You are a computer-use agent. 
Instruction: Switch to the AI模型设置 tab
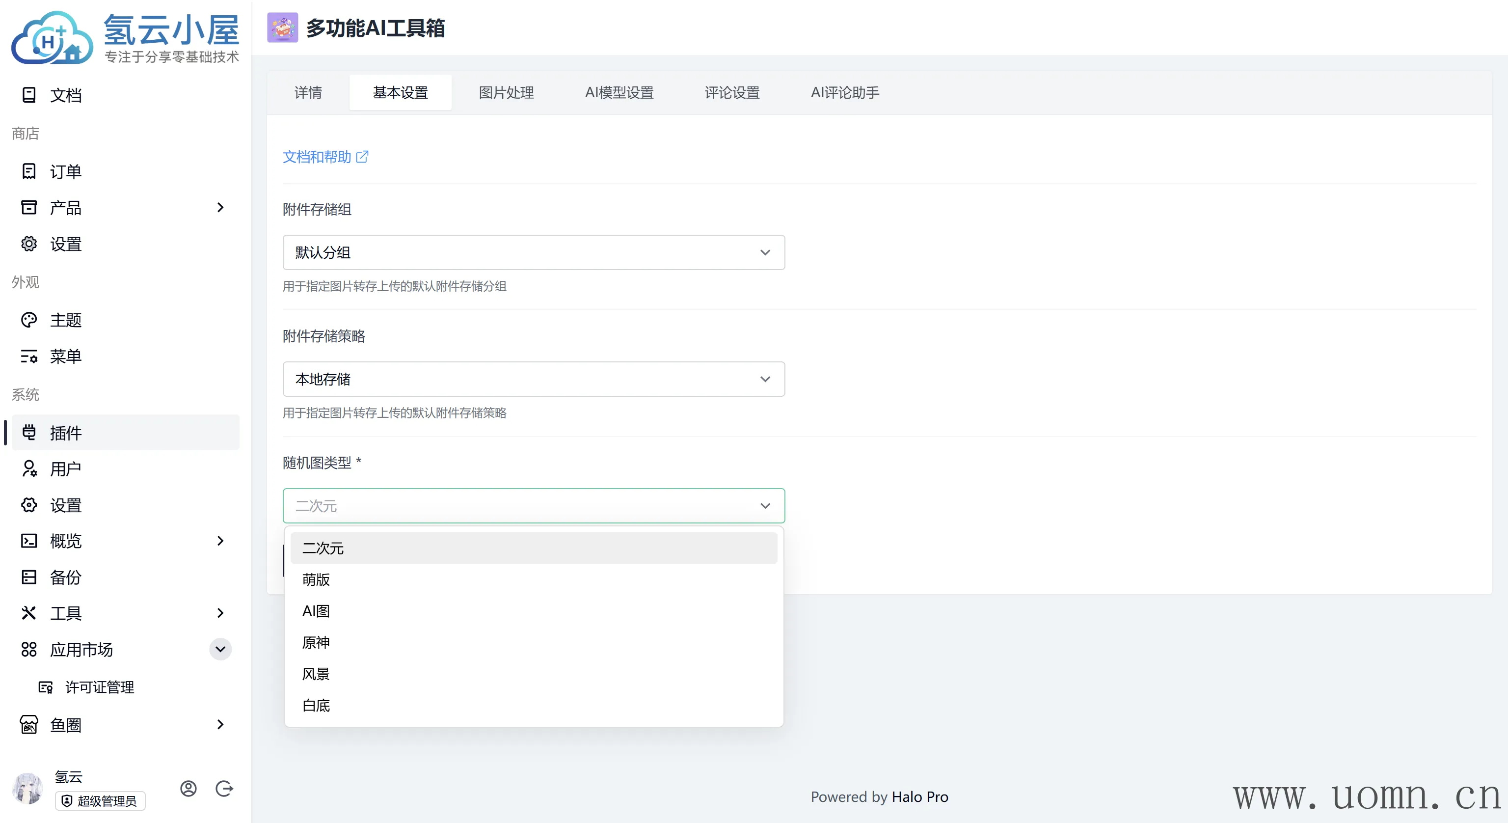coord(619,92)
